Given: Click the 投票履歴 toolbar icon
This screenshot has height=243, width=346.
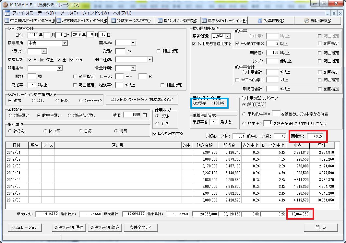Looking at the screenshot, I should (x=260, y=21).
